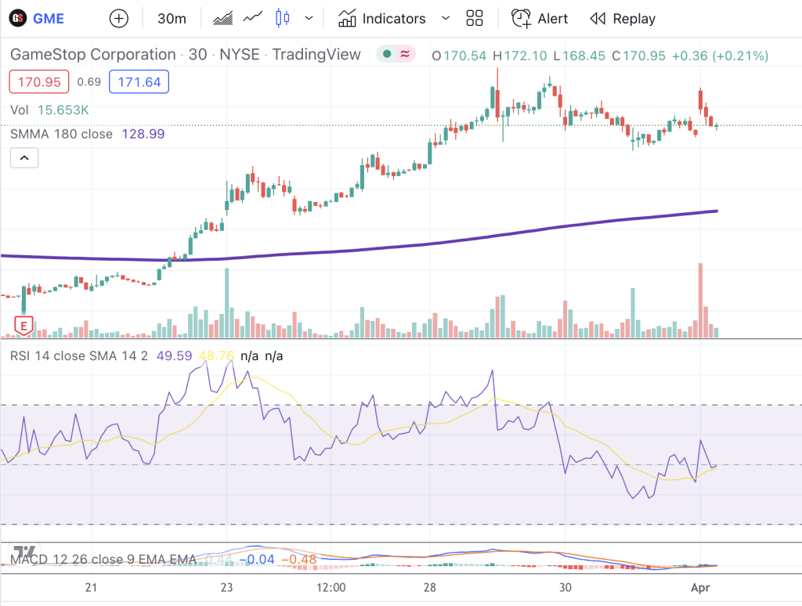Click the SMMA value 128.99

click(143, 134)
